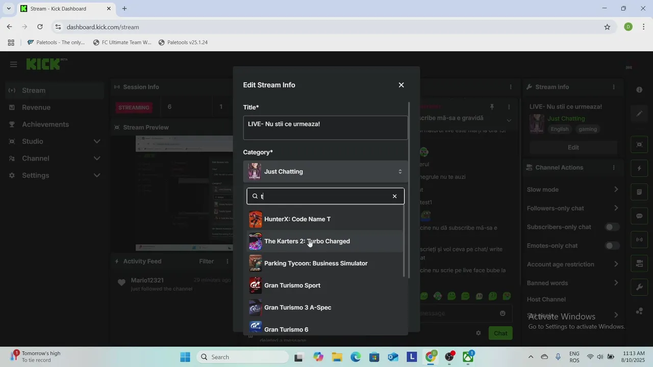Open Activity Feed three-dot menu
This screenshot has height=367, width=653.
pyautogui.click(x=228, y=261)
